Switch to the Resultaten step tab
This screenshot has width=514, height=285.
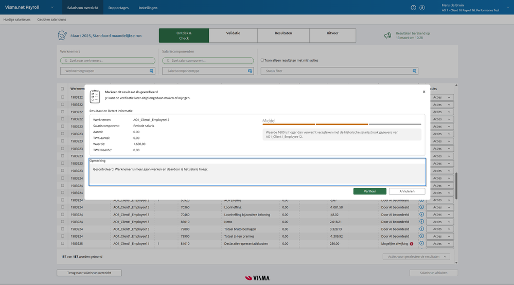tap(283, 35)
